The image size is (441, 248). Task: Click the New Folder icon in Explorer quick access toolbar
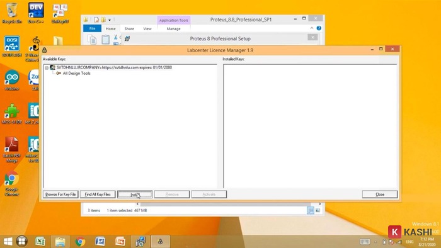103,20
